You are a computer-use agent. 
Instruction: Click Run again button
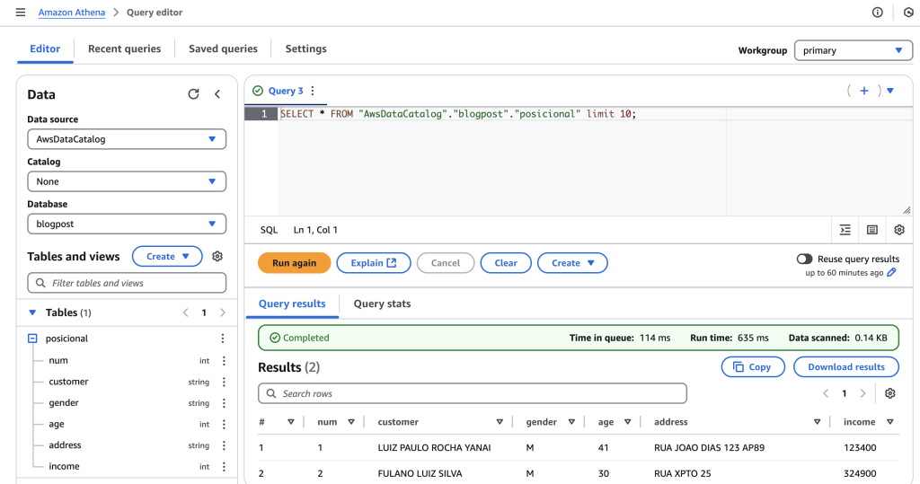(x=294, y=263)
